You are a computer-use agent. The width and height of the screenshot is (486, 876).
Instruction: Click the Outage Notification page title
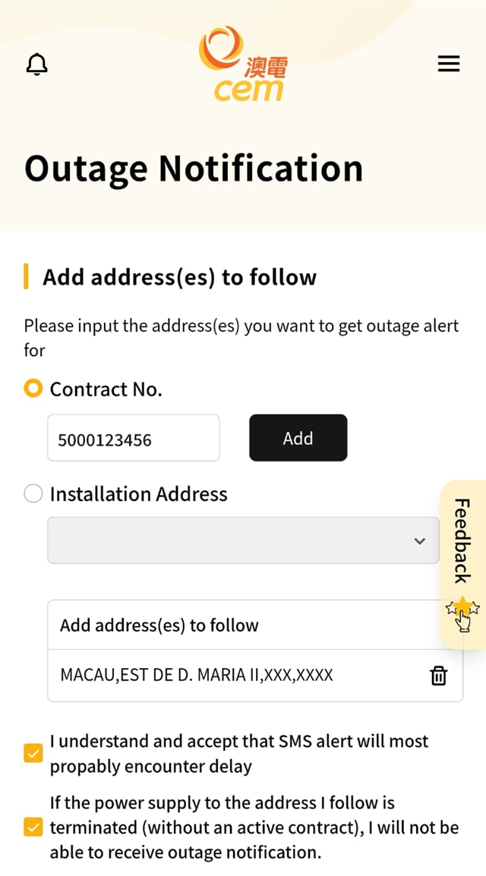[194, 169]
